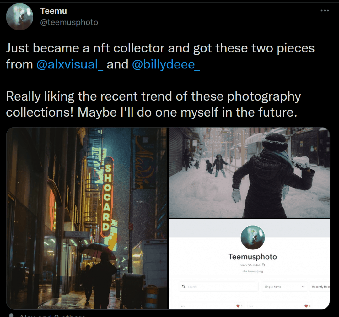The image size is (339, 317).
Task: Open the first NFT card's ellipsis menu
Action: pos(183,306)
